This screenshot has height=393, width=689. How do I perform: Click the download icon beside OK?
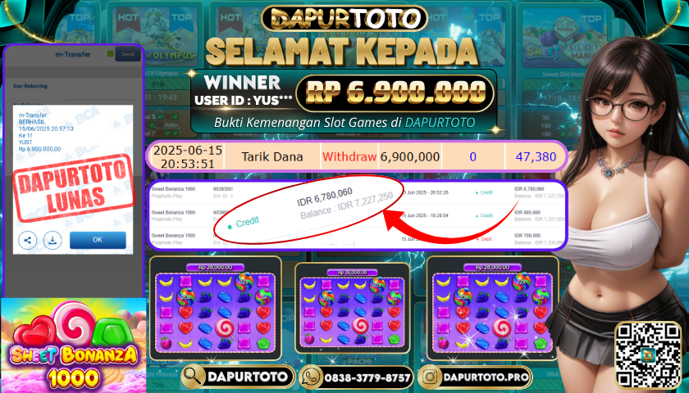(52, 241)
